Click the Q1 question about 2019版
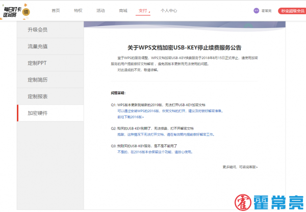Image resolution: width=306 pixels, height=212 pixels. pyautogui.click(x=158, y=105)
